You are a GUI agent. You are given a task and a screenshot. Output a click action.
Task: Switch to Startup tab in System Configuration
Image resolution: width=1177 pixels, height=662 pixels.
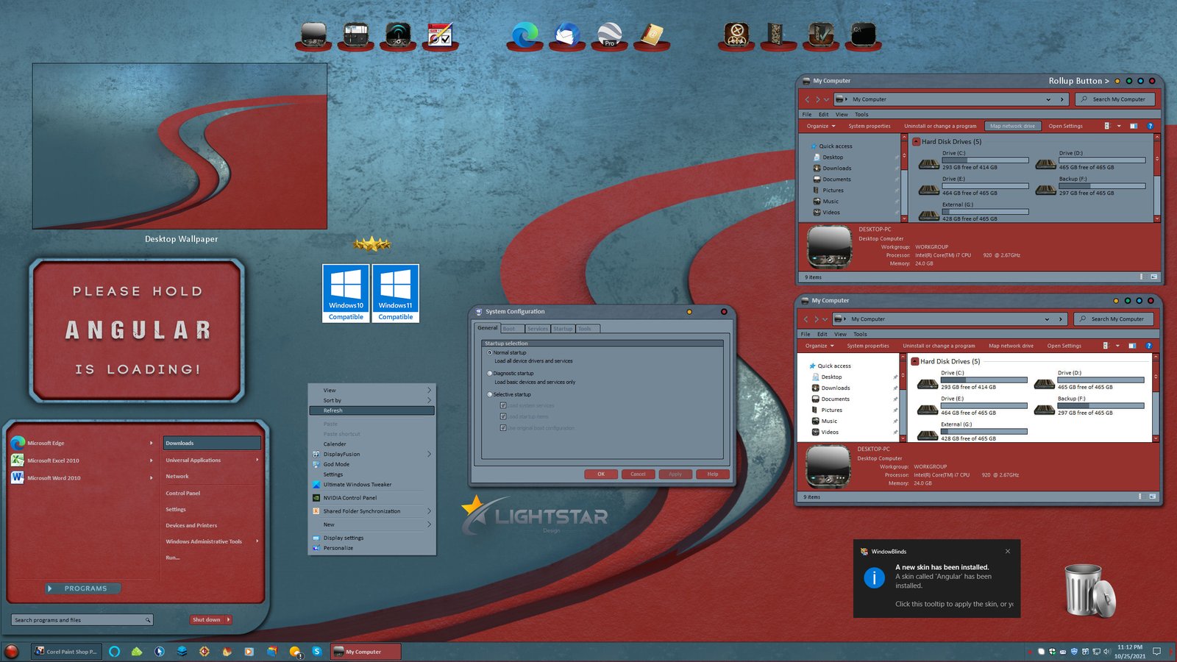coord(563,329)
